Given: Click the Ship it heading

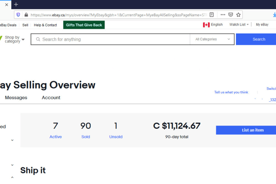Looking at the screenshot, I should [x=33, y=170].
